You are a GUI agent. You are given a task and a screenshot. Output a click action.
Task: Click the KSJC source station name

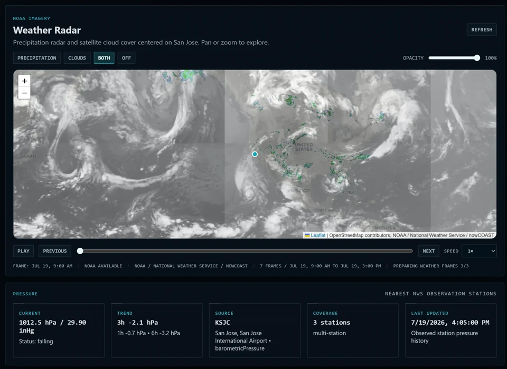click(x=222, y=323)
